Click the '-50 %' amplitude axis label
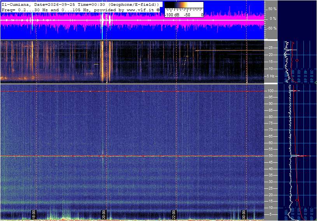 pyautogui.click(x=272, y=28)
